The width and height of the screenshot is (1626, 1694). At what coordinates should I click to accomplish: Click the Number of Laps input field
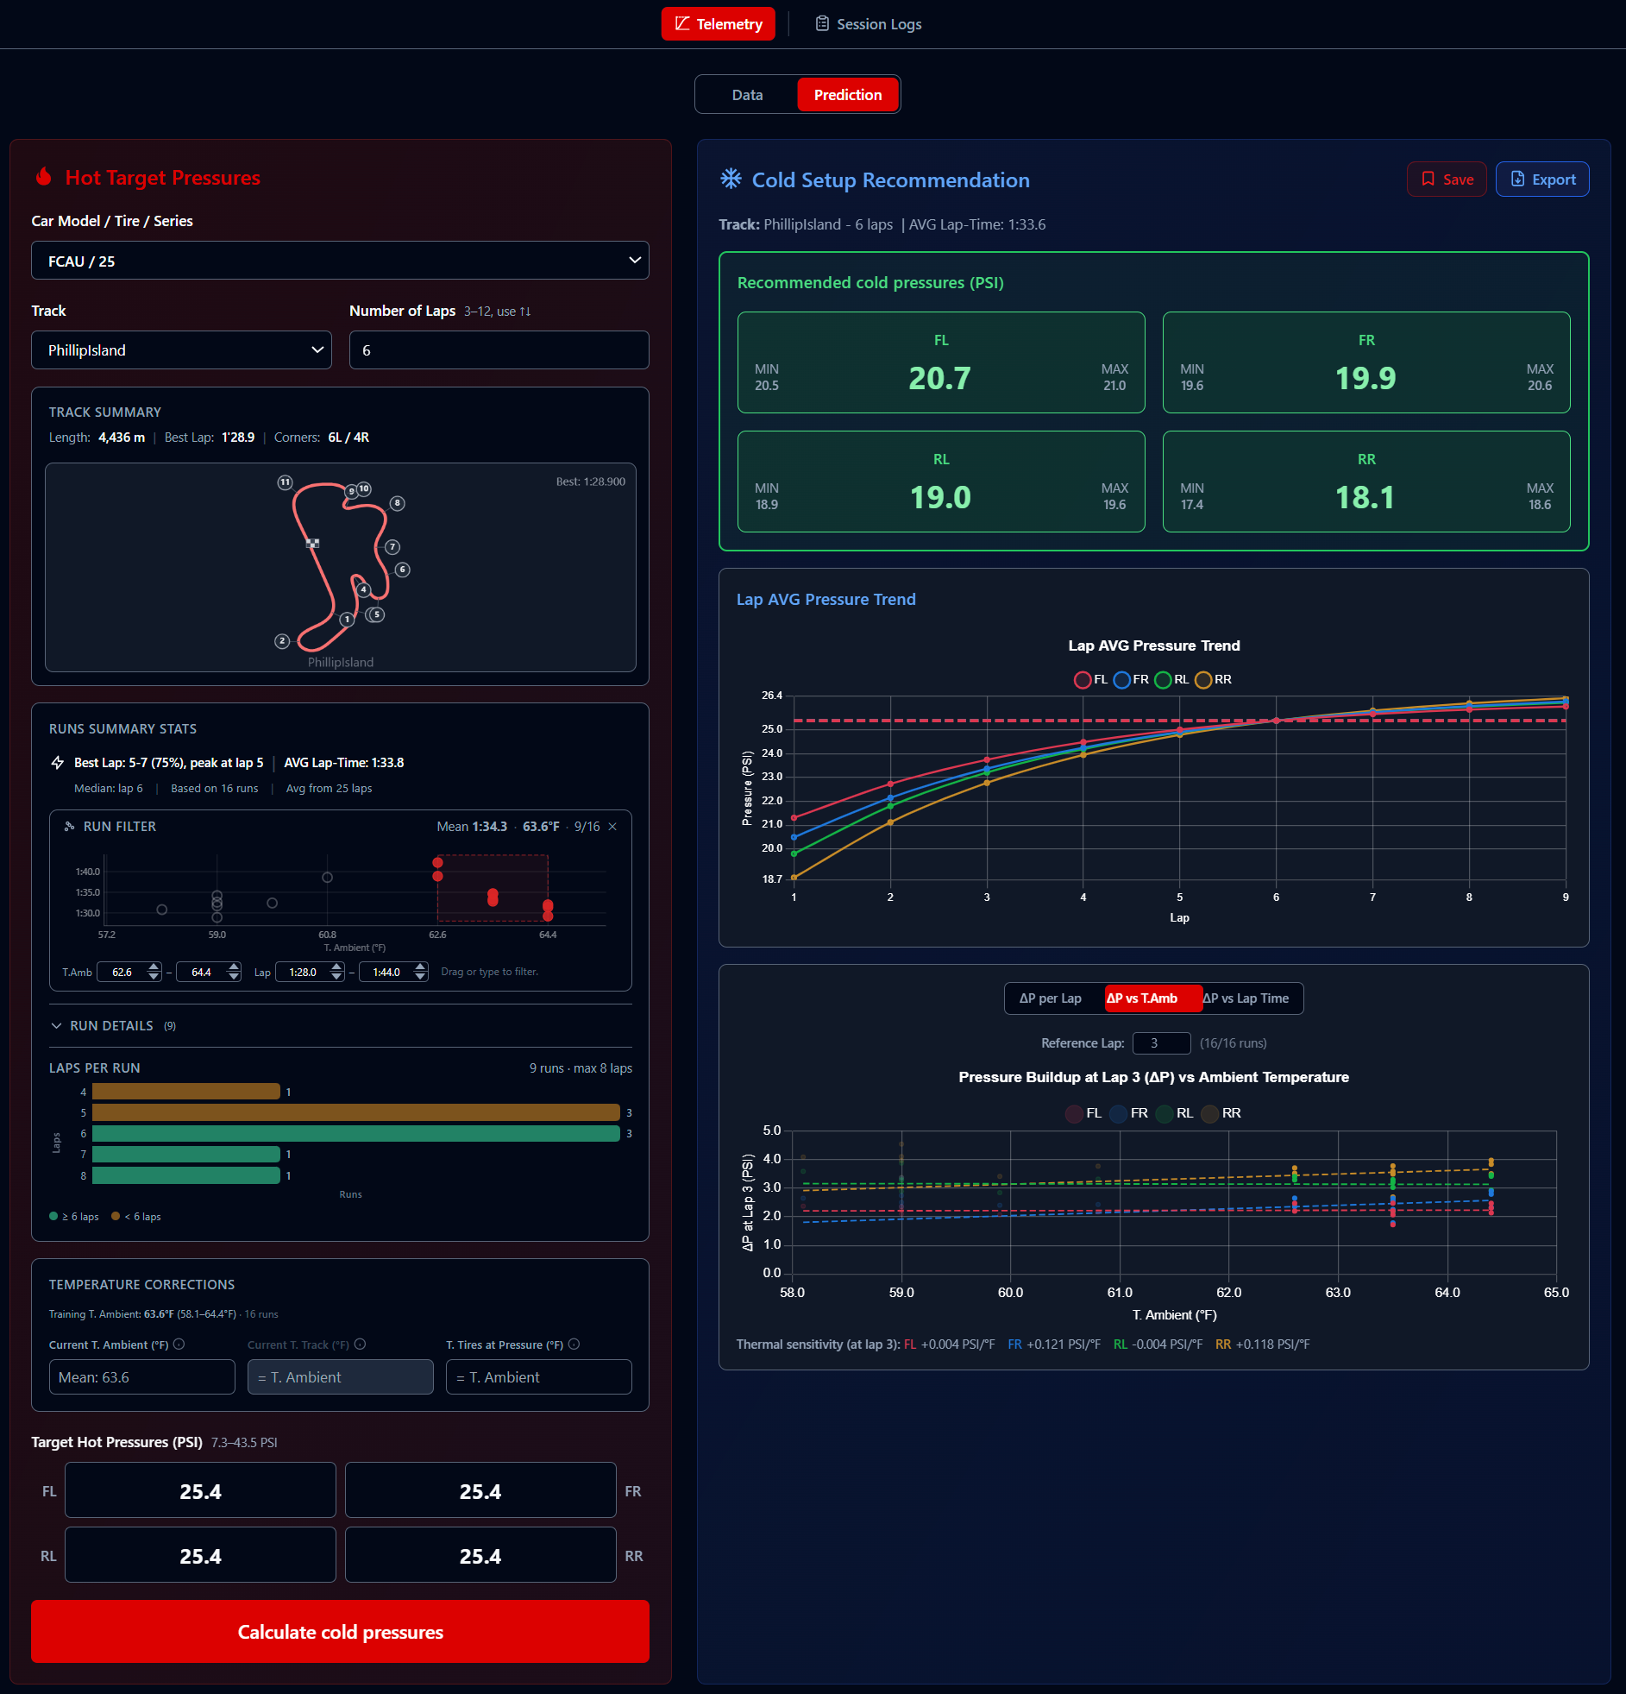coord(499,350)
